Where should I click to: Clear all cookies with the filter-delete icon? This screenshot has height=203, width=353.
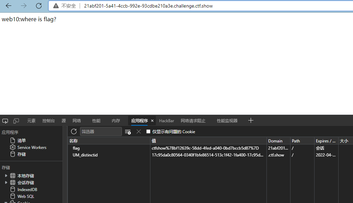(x=128, y=132)
